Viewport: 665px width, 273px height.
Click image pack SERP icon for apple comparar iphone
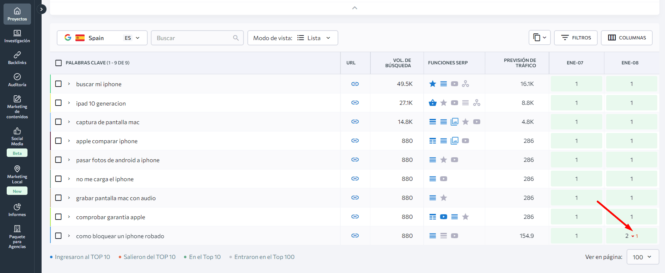point(455,141)
